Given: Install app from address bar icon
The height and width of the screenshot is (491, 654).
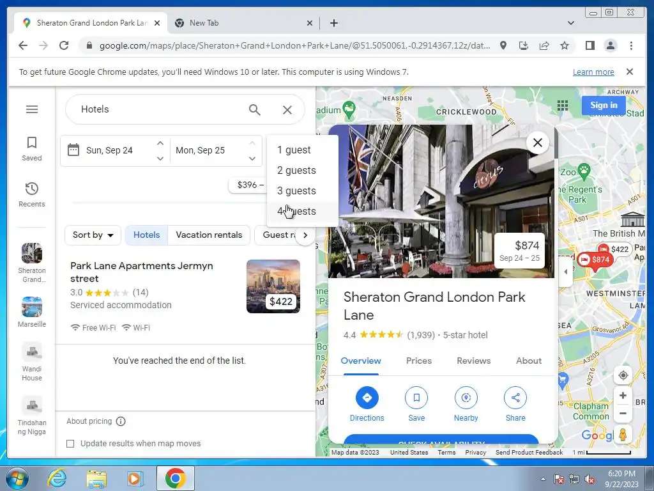Looking at the screenshot, I should tap(524, 45).
